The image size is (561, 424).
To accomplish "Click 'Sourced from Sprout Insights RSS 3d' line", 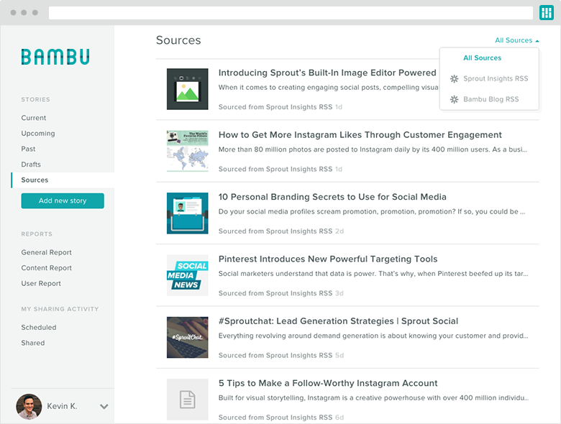I will pos(281,293).
